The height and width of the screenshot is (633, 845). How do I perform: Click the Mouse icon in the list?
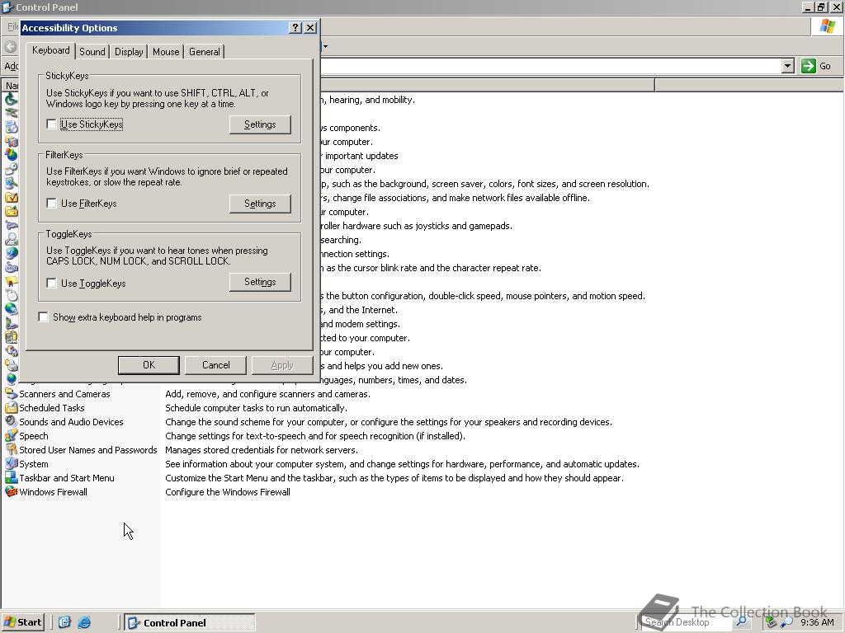(x=11, y=296)
